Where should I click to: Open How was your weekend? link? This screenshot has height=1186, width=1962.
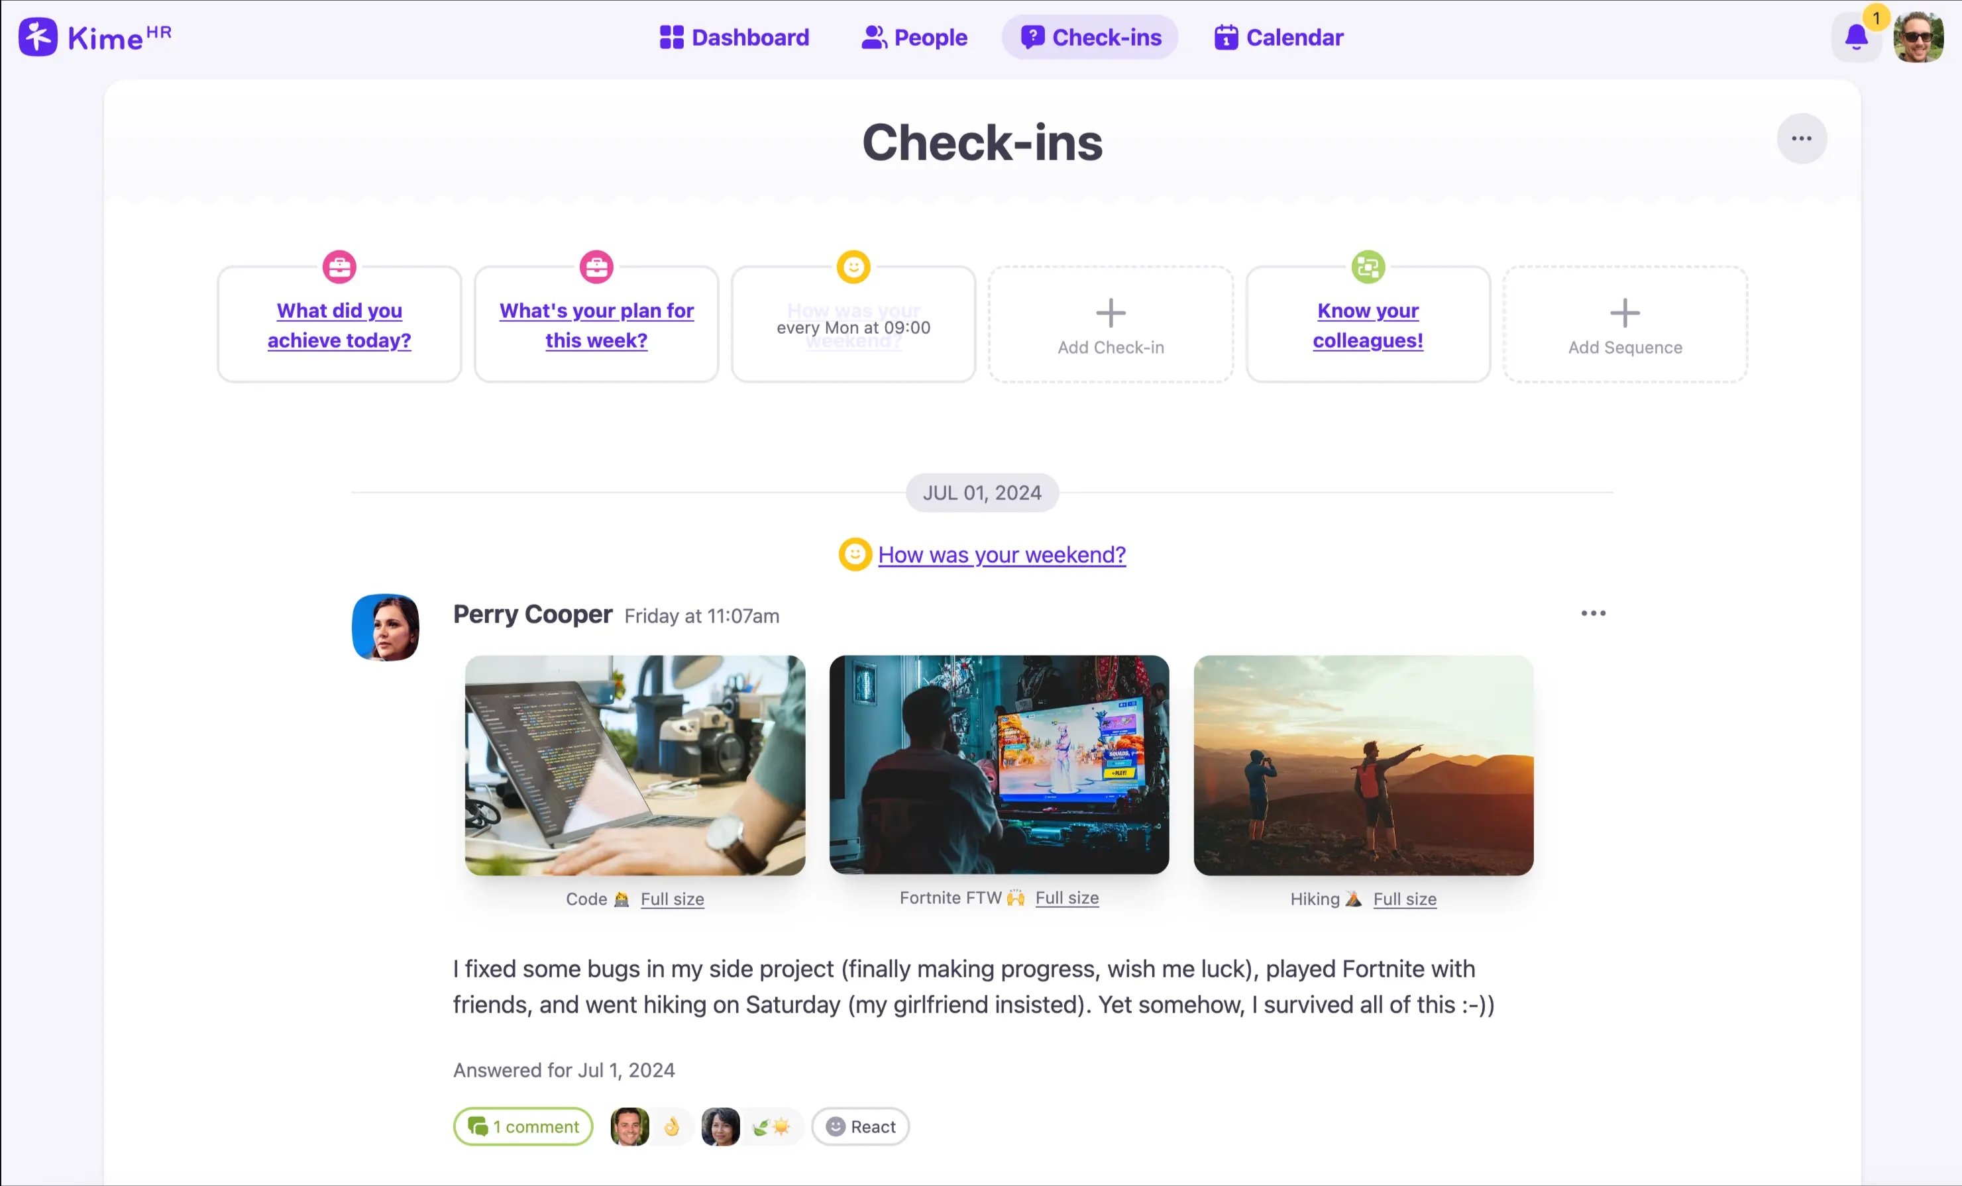1001,555
